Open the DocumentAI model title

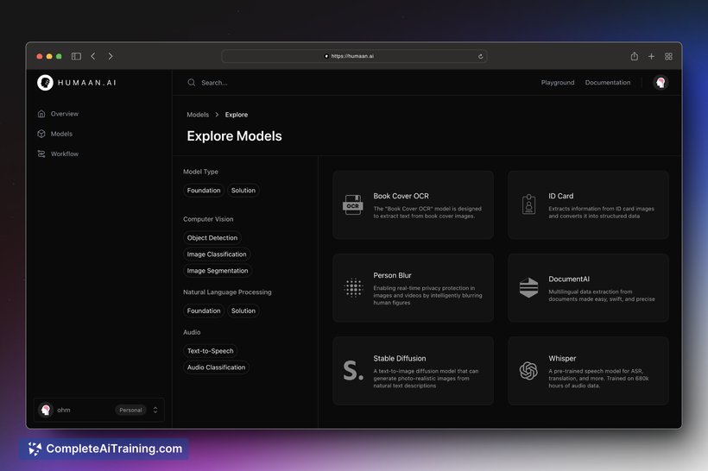tap(569, 279)
